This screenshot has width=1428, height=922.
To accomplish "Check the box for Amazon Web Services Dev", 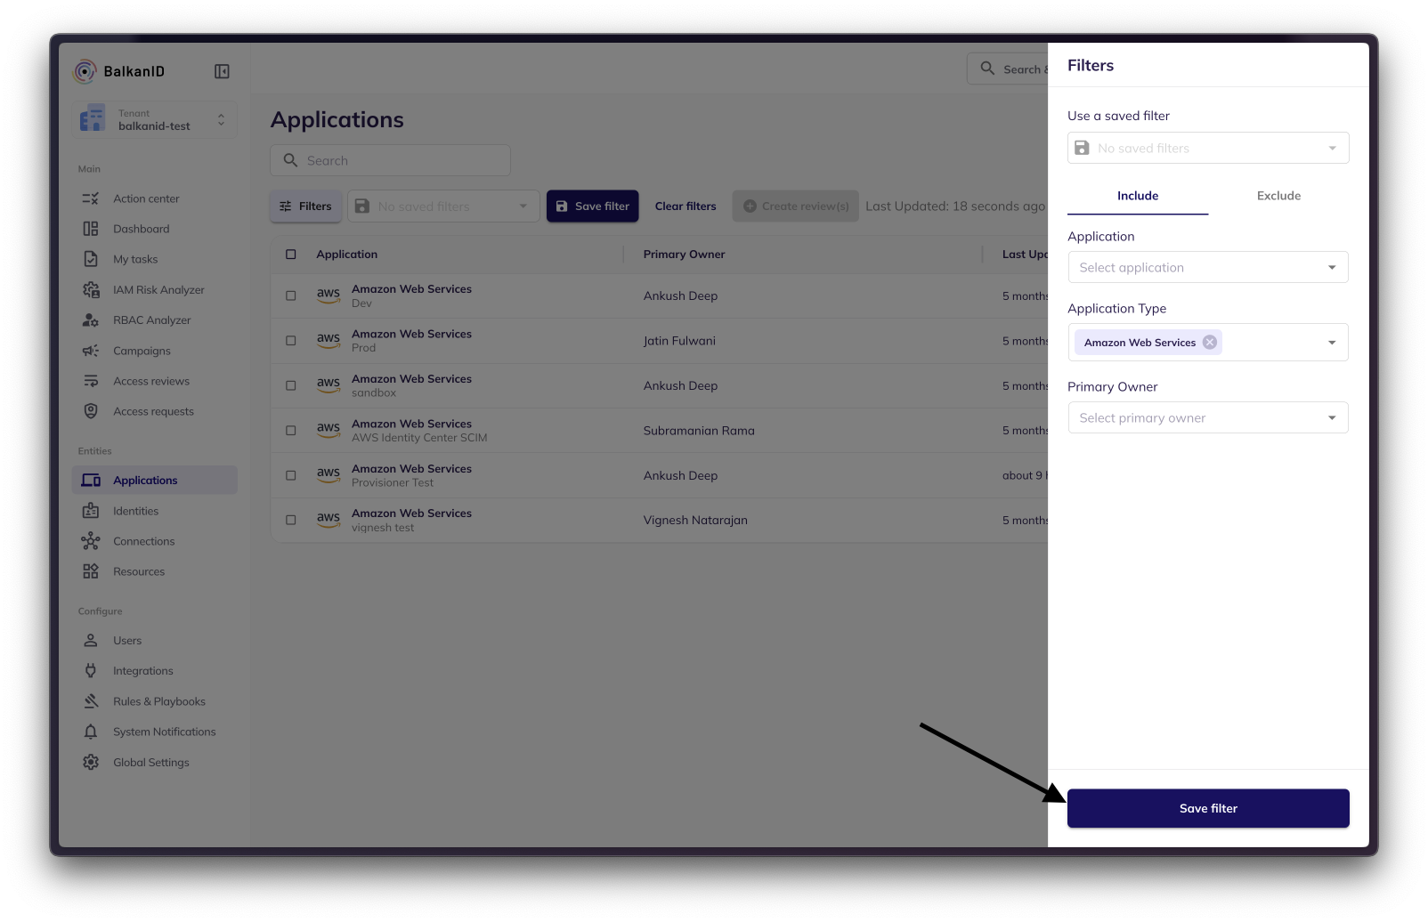I will [x=291, y=295].
